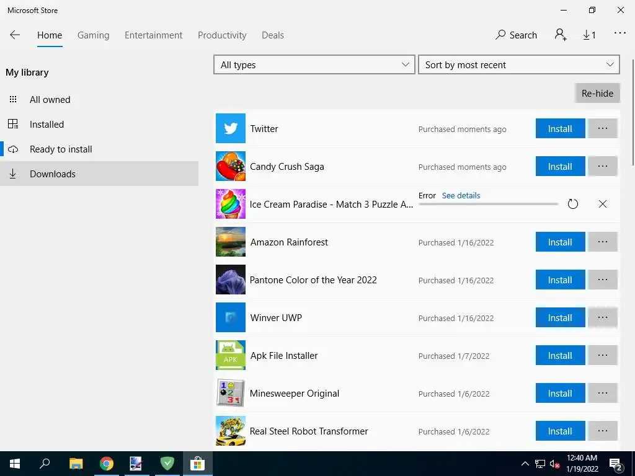
Task: Click the Real Steel Robot Transformer icon
Action: point(231,431)
